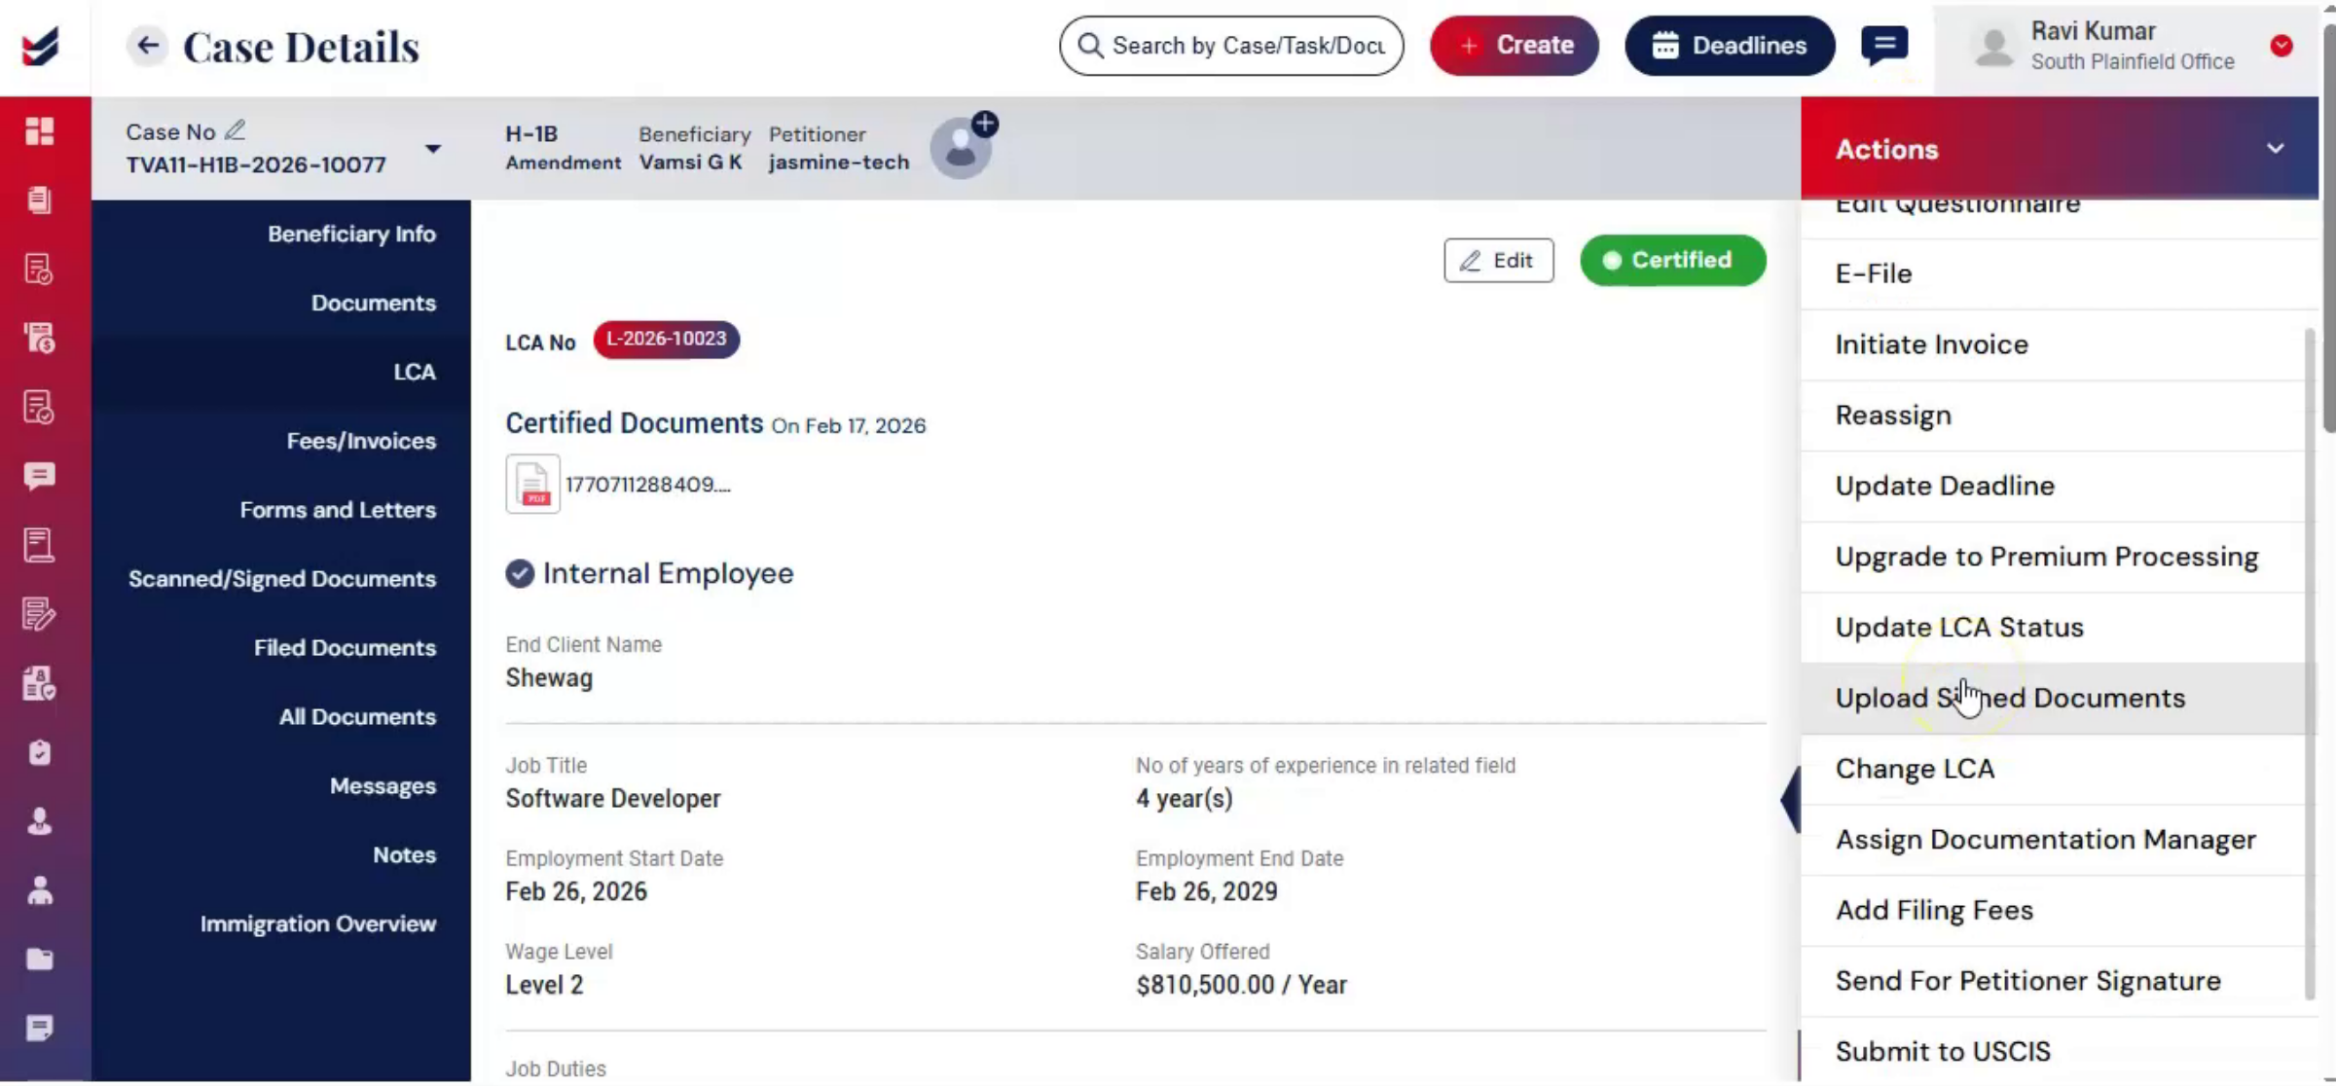Open Scanned/Signed Documents section

(282, 579)
